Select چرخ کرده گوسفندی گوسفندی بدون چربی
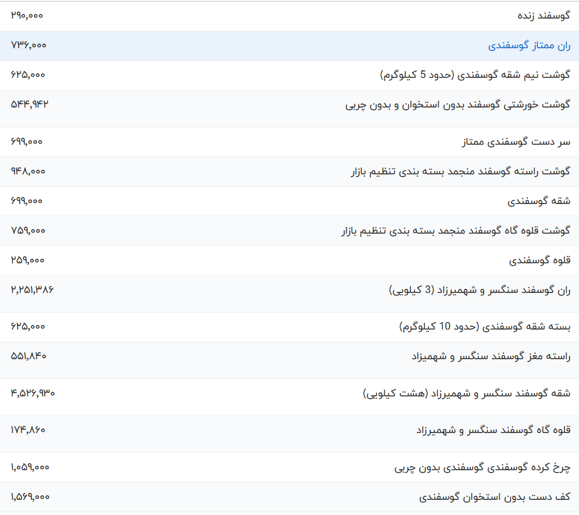 [x=482, y=468]
